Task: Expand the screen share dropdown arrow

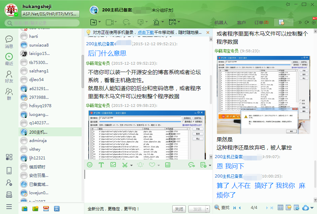Action: 146,22
